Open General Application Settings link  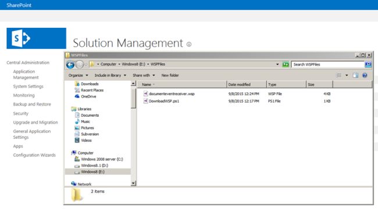(32, 134)
